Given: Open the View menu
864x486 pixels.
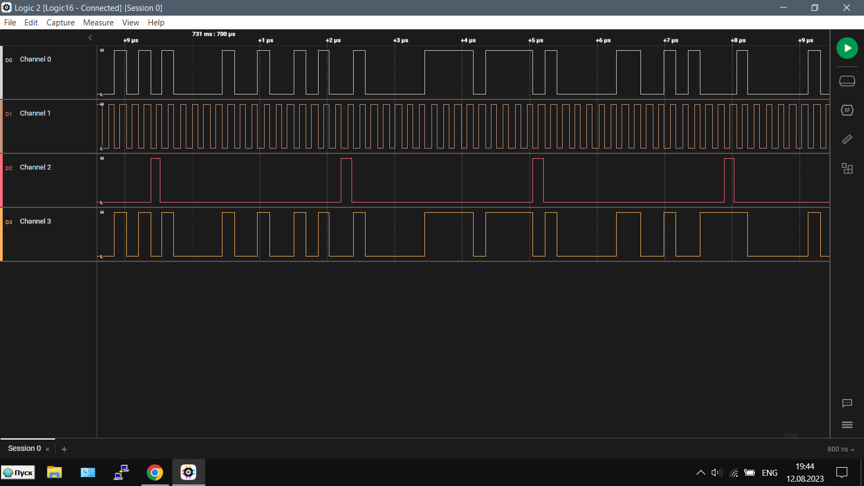Looking at the screenshot, I should tap(131, 23).
